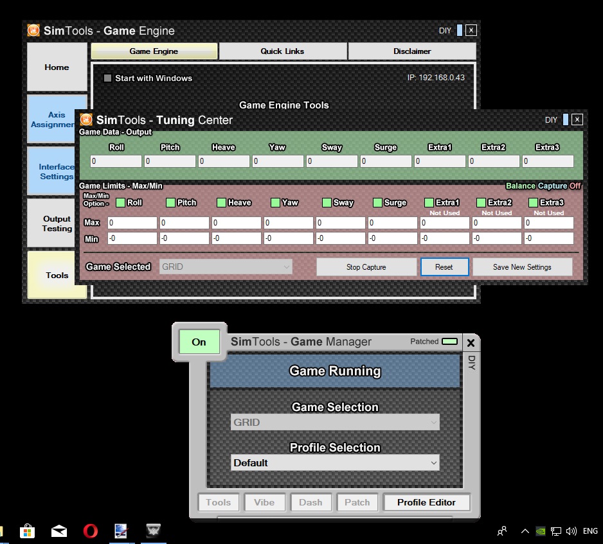Click the Vibe button in Game Manager
The width and height of the screenshot is (603, 544).
pos(265,502)
